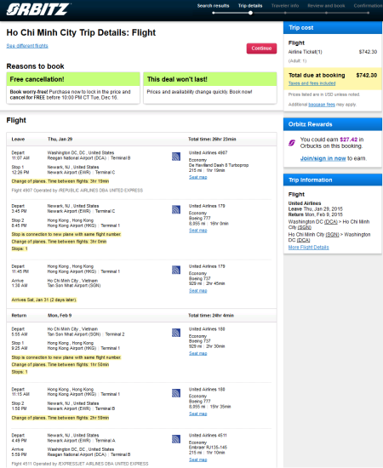Click Flight 4907 operated by Republic Airlines note
Viewport: 383px width, 468px height.
77,191
